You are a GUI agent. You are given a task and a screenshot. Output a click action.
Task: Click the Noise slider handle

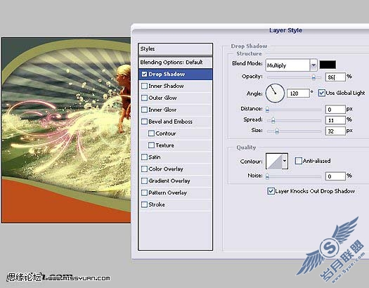point(267,176)
